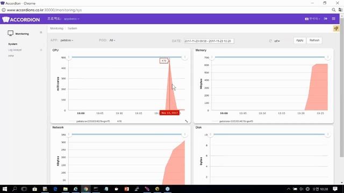Click the CPU panel title
The height and width of the screenshot is (193, 344).
coord(55,50)
